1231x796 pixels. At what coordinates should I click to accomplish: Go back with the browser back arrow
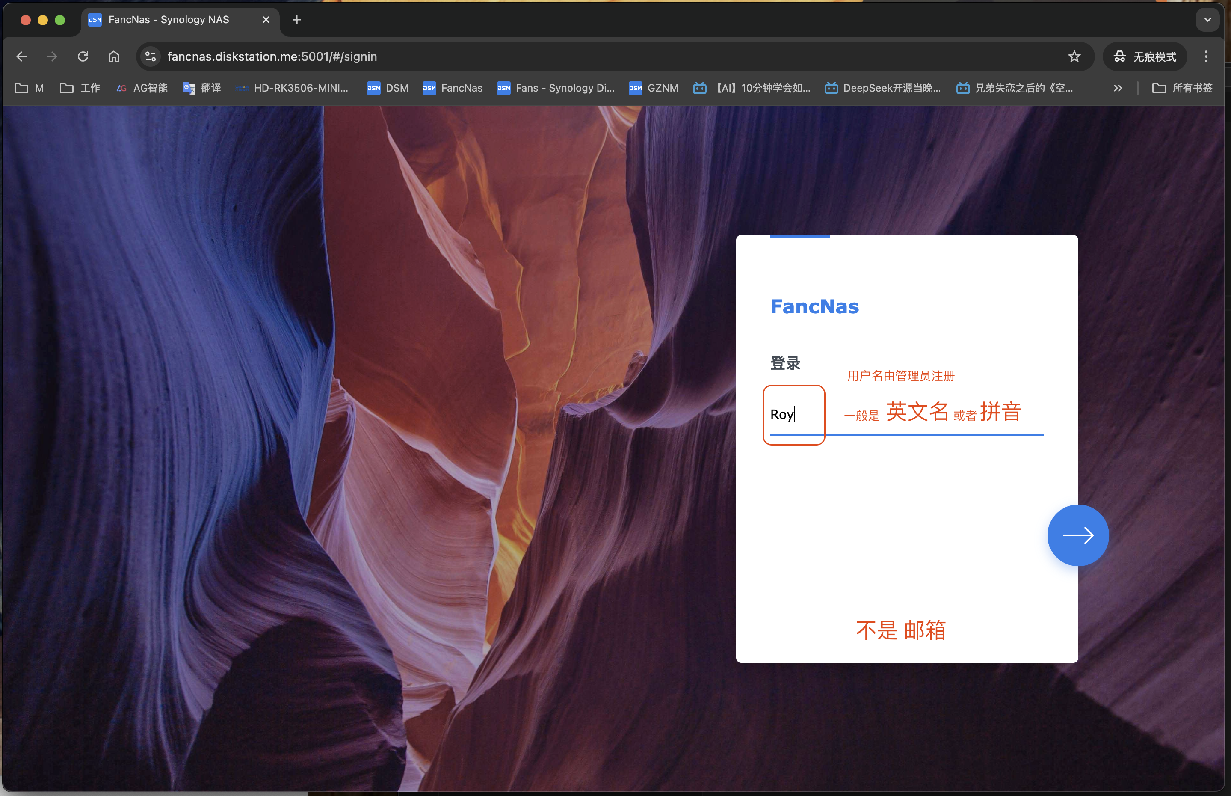click(x=22, y=56)
